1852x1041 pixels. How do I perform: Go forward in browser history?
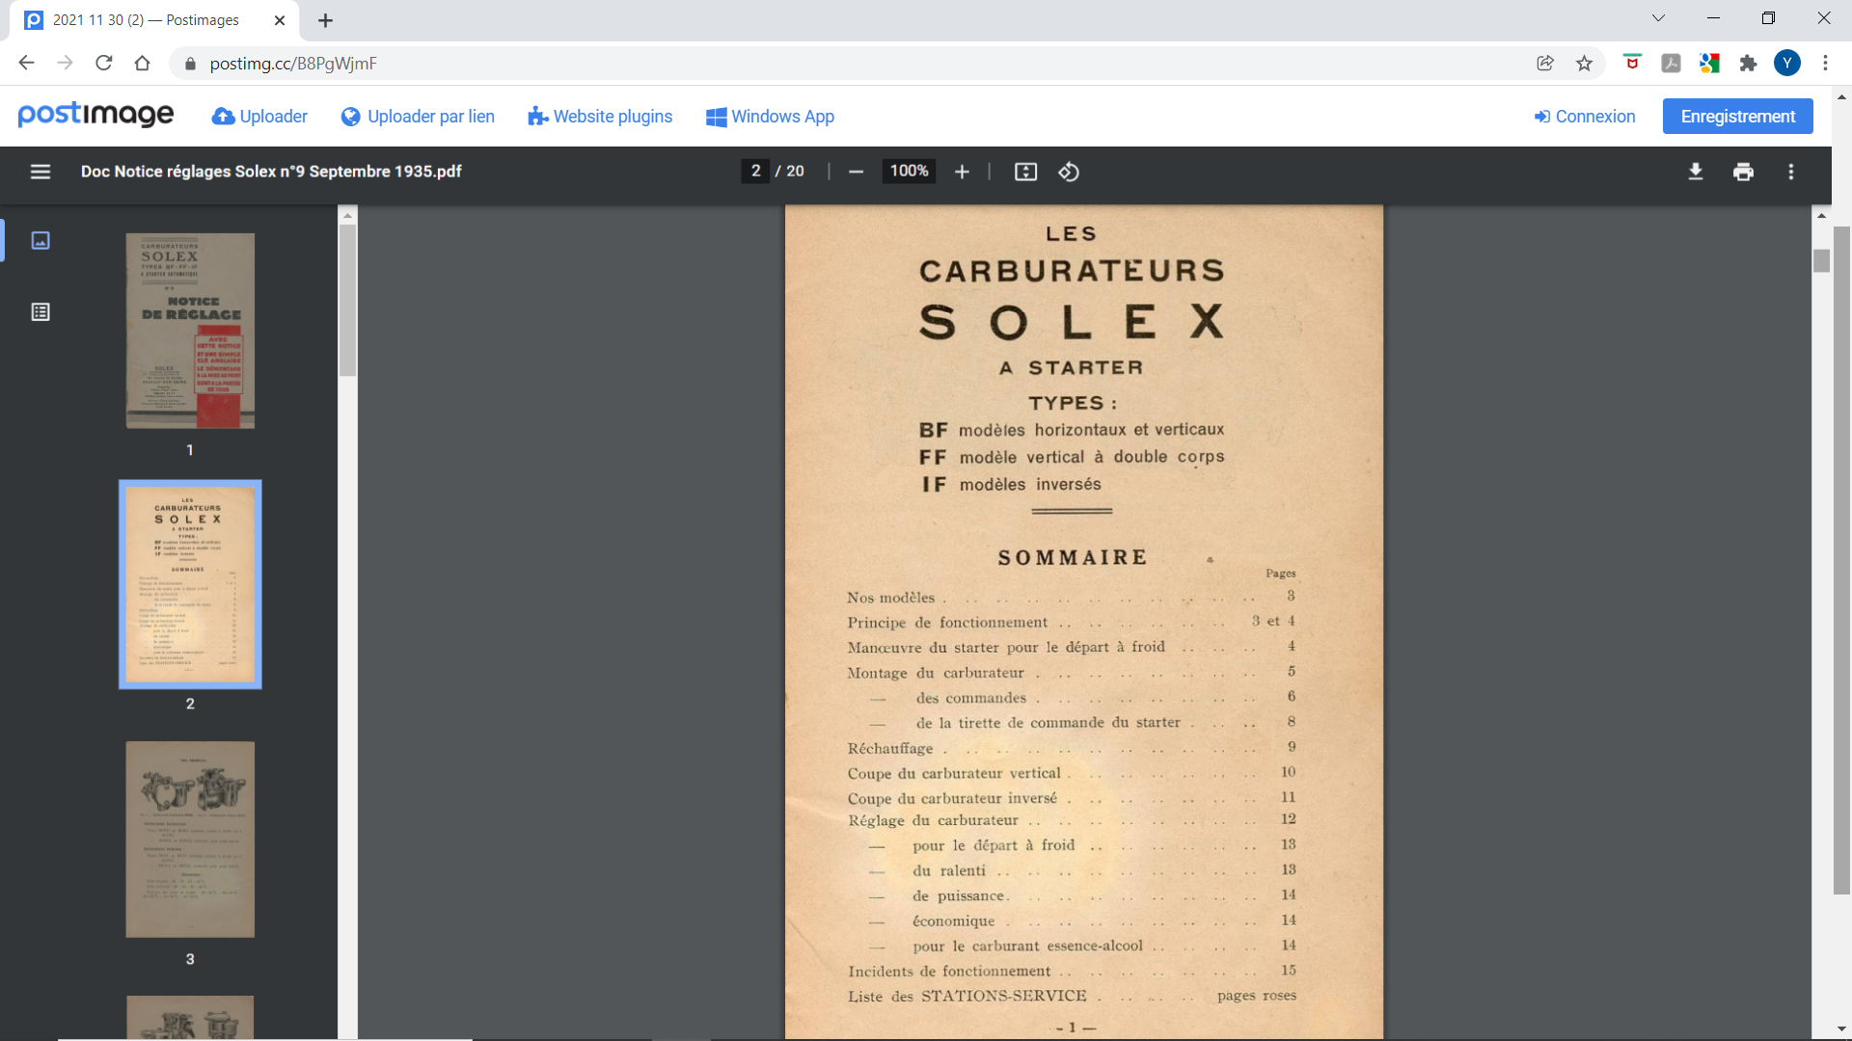click(x=65, y=63)
